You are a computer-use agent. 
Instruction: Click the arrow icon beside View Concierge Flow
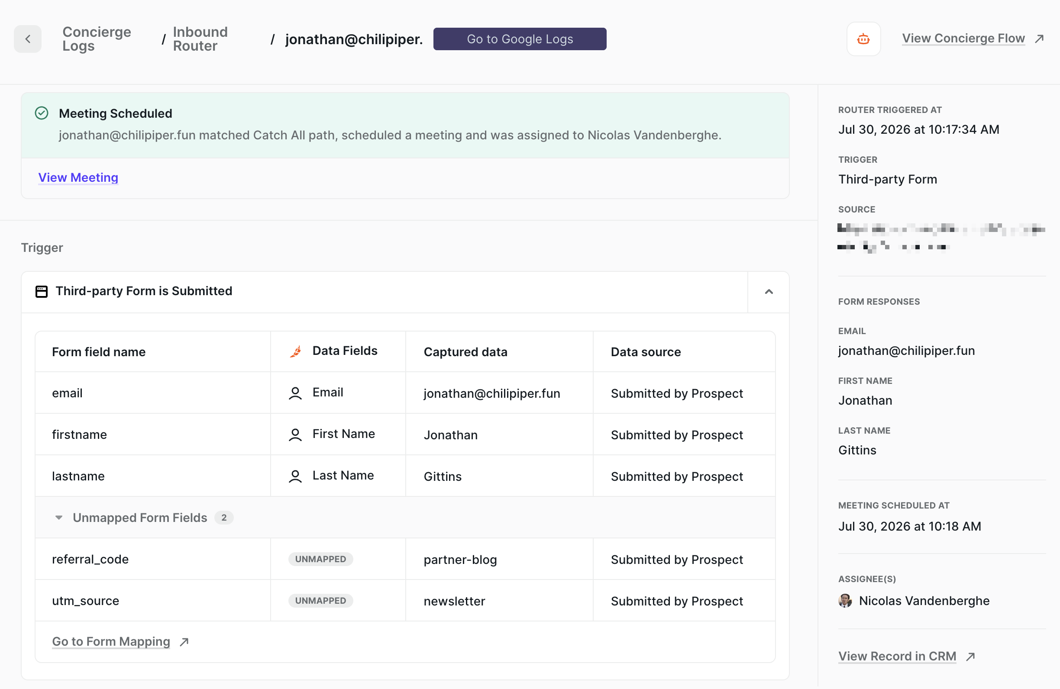tap(1040, 39)
